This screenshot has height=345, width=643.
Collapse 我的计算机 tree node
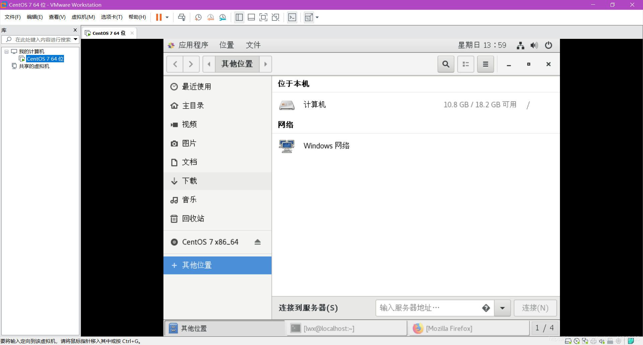pos(6,52)
